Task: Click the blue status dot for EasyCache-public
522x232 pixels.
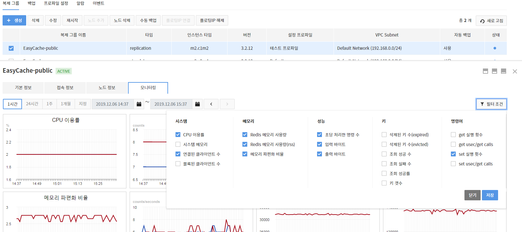Action: pyautogui.click(x=495, y=48)
